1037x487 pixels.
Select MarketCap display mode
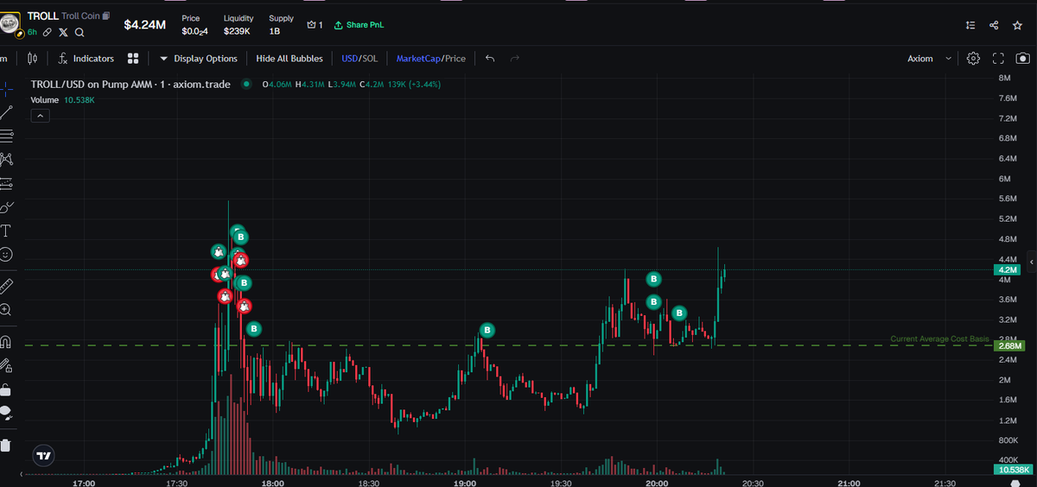pos(418,59)
